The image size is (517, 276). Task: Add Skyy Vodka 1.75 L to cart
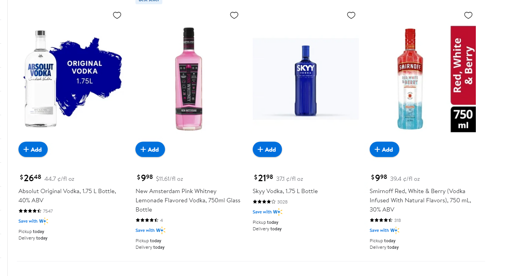pyautogui.click(x=267, y=149)
